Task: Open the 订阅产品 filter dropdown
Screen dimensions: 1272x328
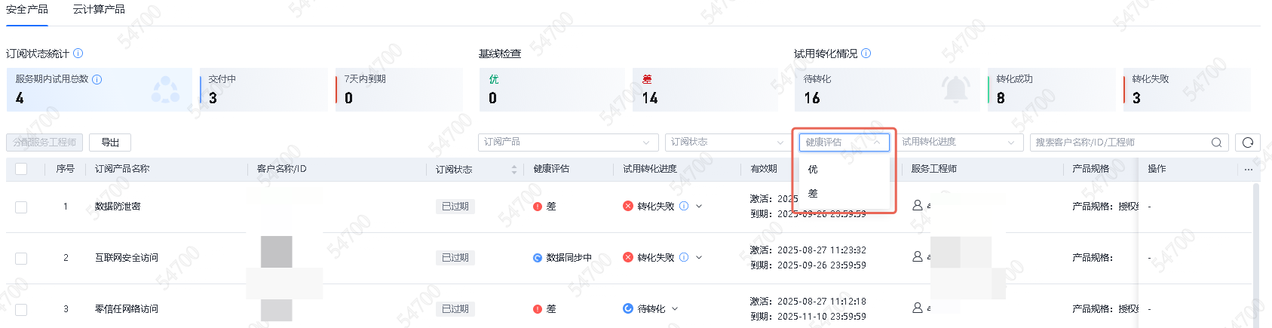Action: tap(567, 143)
